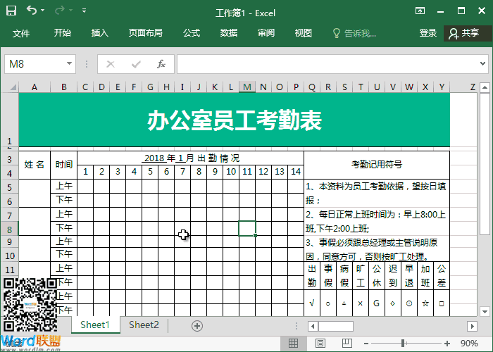Click the horizontal scrollbar thumb
This screenshot has height=352, width=493.
pyautogui.click(x=335, y=326)
